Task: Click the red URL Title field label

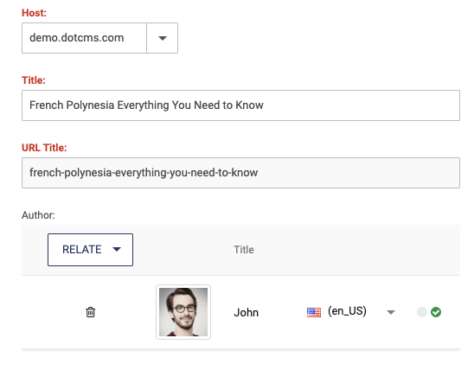Action: point(44,148)
